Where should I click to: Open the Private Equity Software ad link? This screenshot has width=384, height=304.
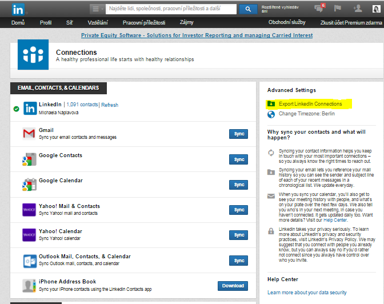point(197,35)
